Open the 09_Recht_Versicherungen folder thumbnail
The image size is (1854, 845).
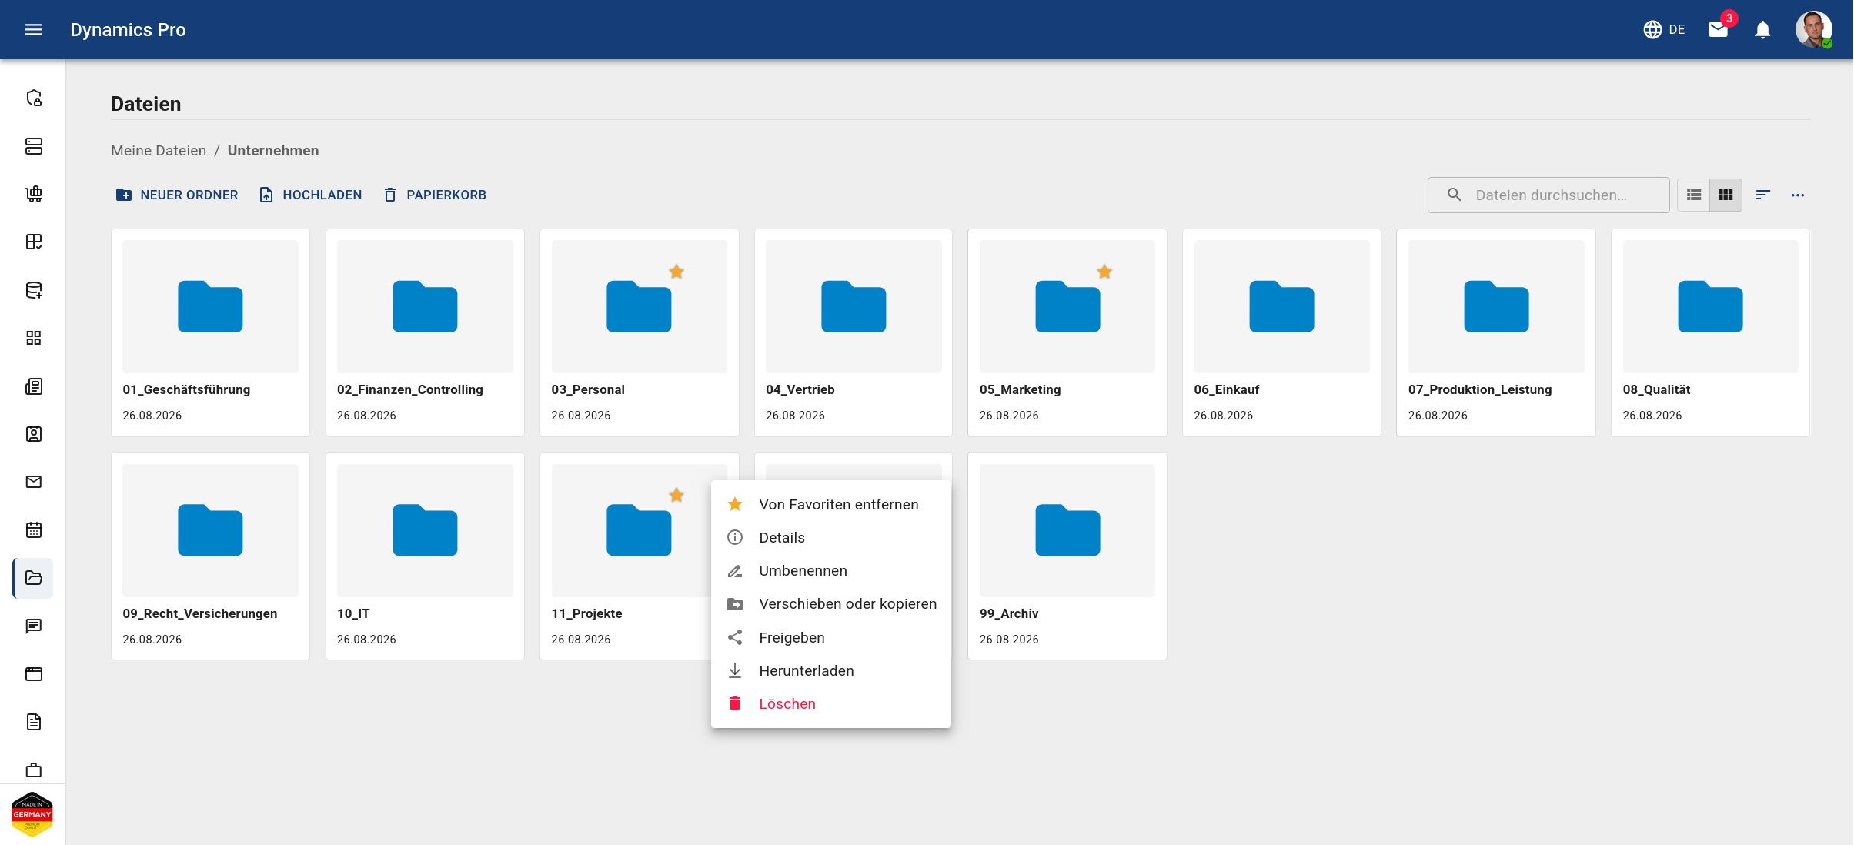(210, 530)
